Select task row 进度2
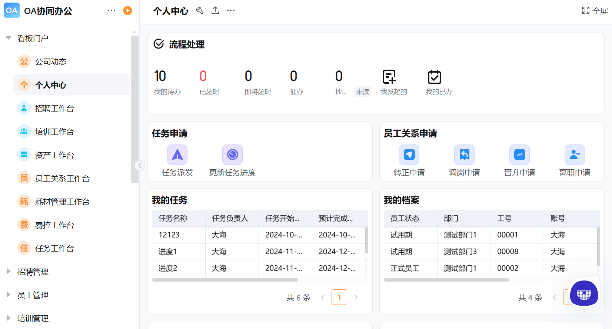Viewport: 612px width, 329px height. click(x=259, y=268)
